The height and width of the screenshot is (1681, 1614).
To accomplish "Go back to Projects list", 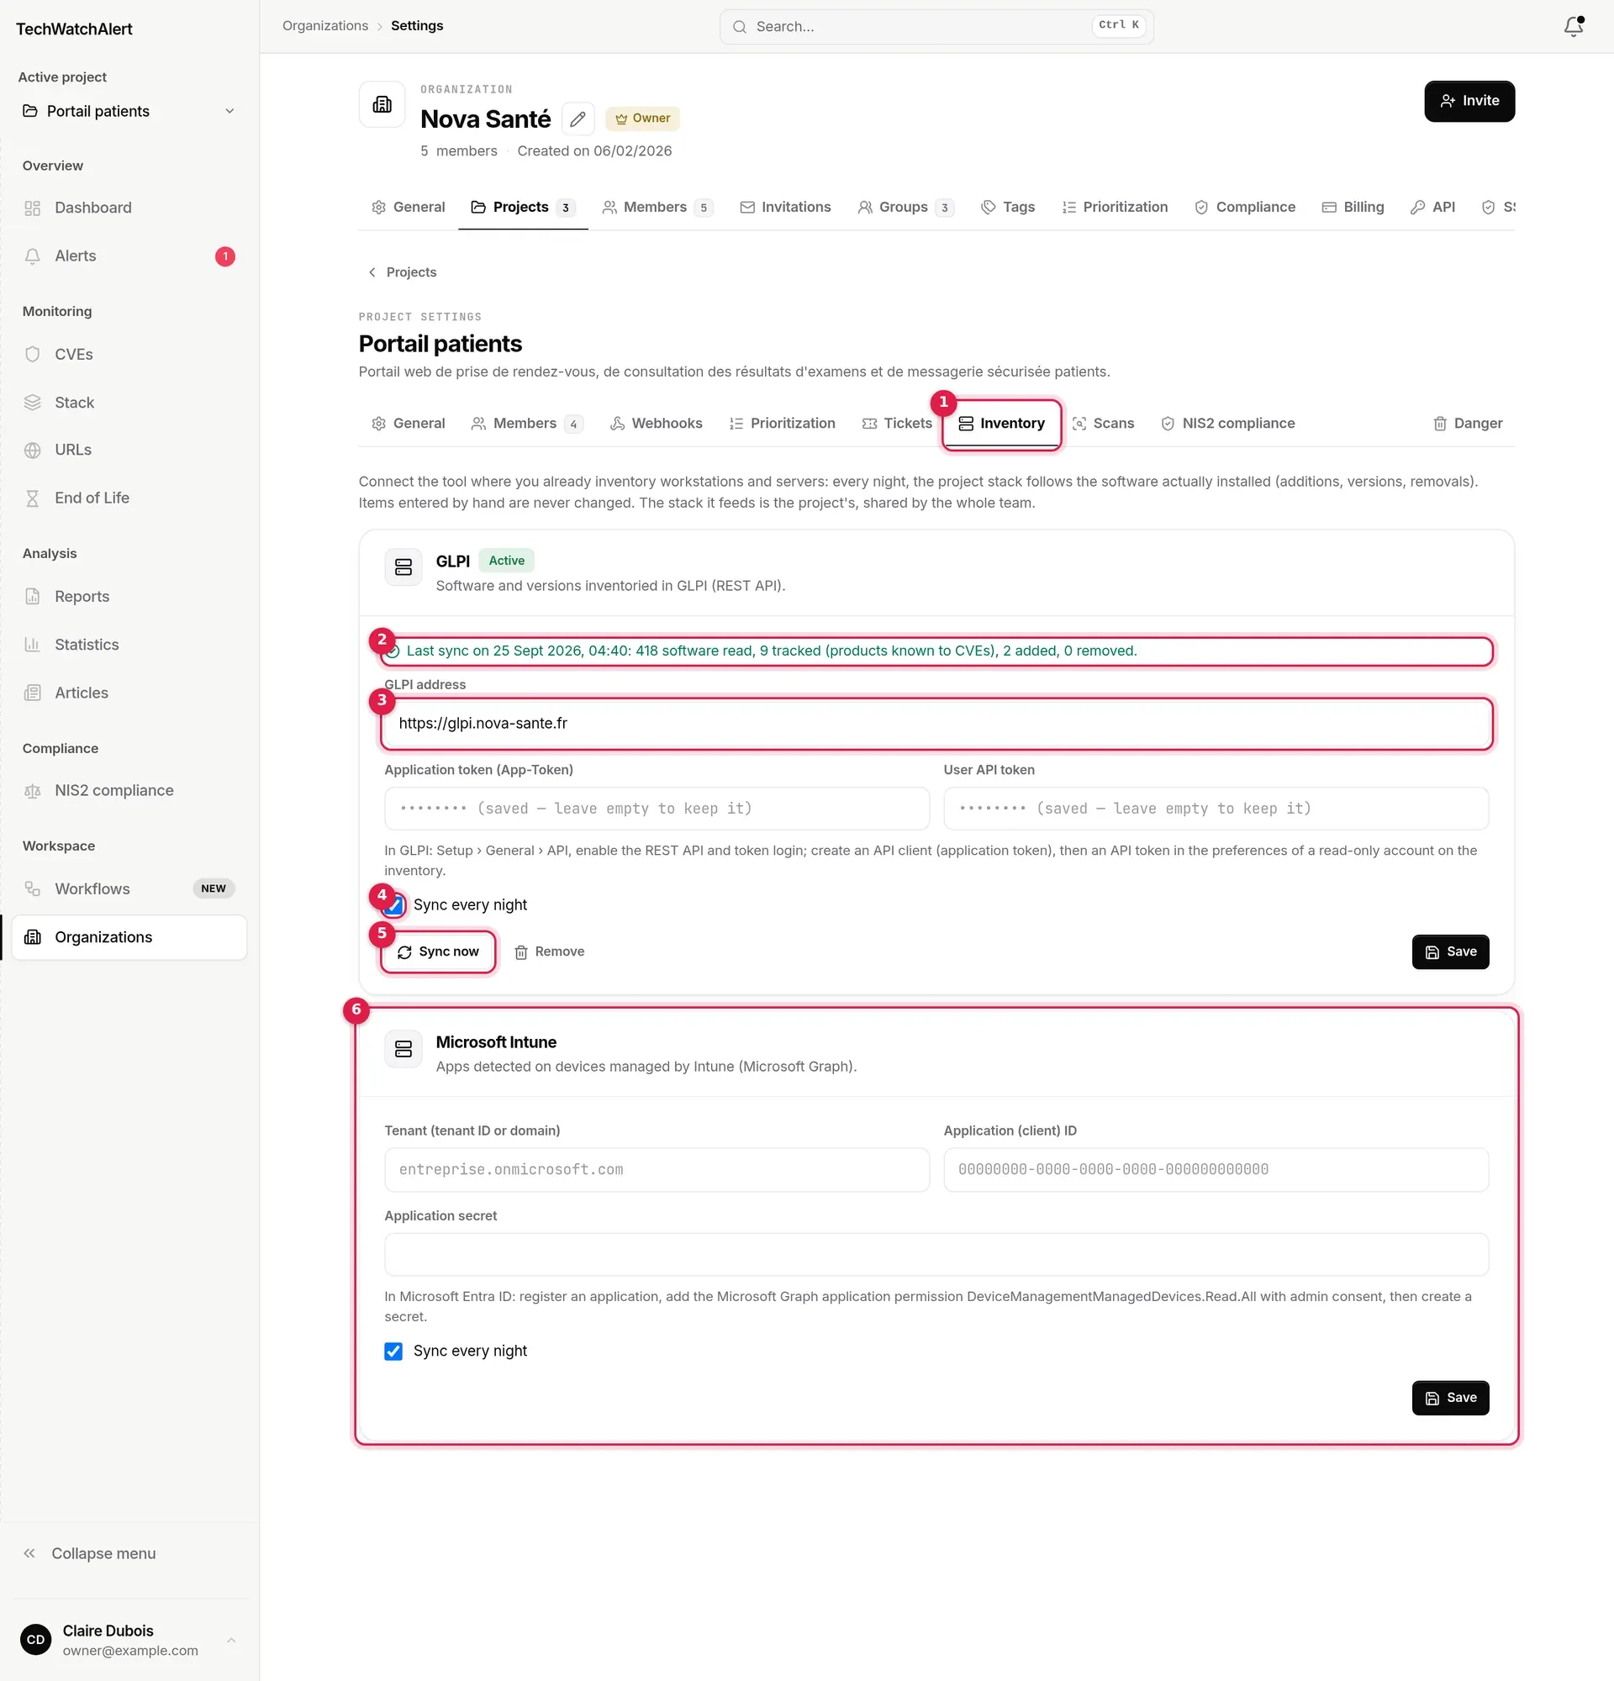I will click(x=402, y=271).
